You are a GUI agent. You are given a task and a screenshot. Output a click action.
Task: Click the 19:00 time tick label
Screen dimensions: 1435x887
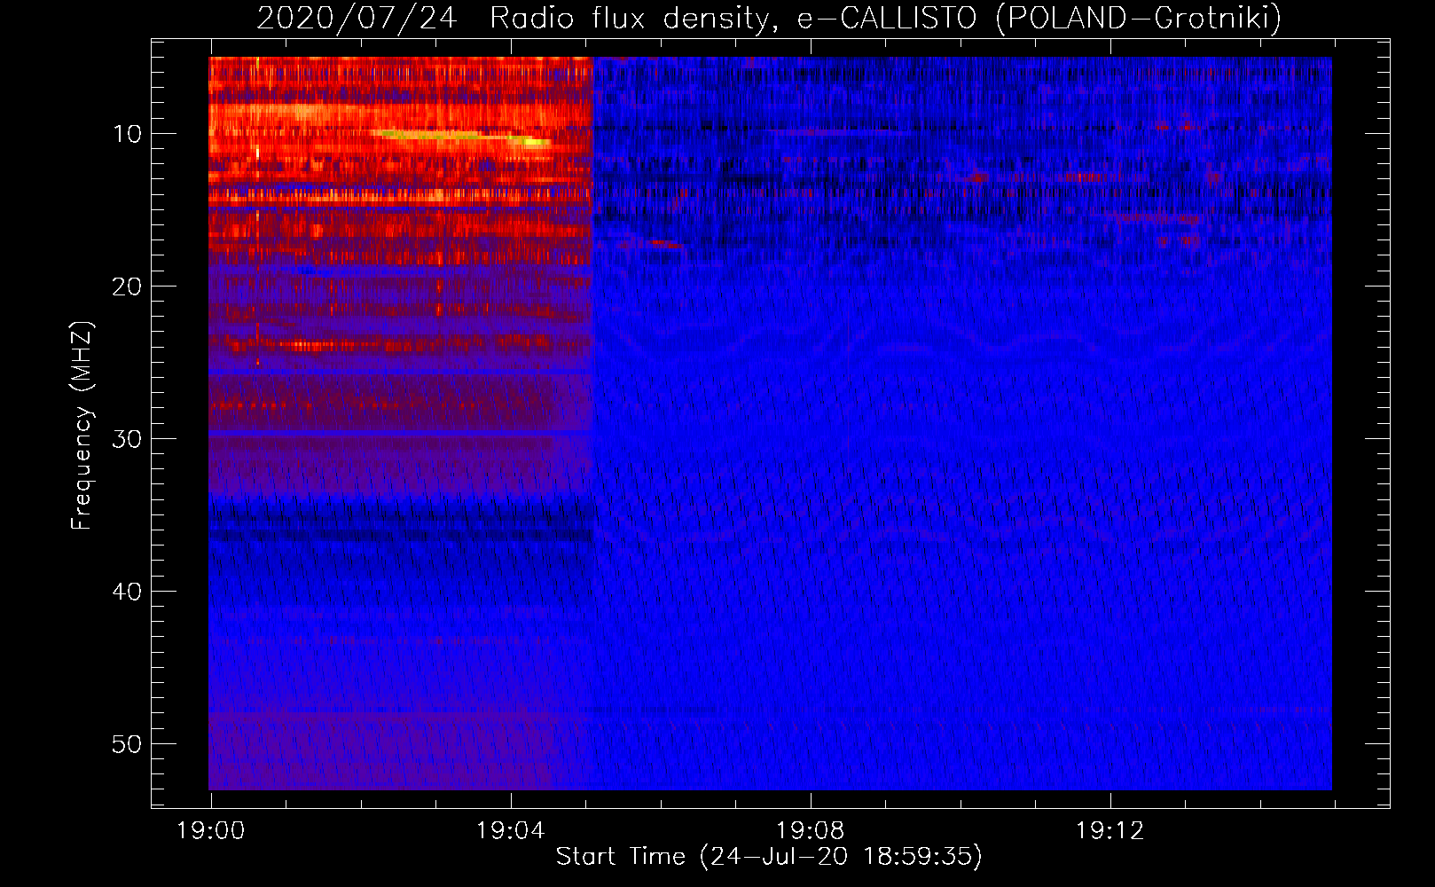coord(210,831)
